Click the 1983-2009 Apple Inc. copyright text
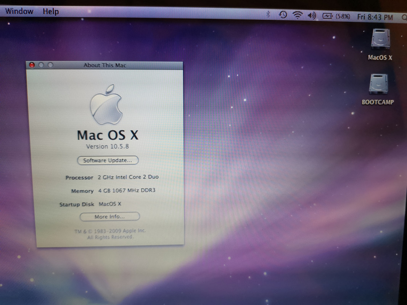The image size is (407, 305). [110, 231]
